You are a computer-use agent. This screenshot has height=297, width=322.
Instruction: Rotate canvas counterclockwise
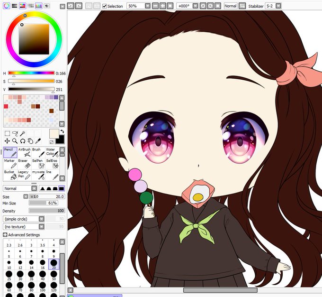click(x=203, y=6)
